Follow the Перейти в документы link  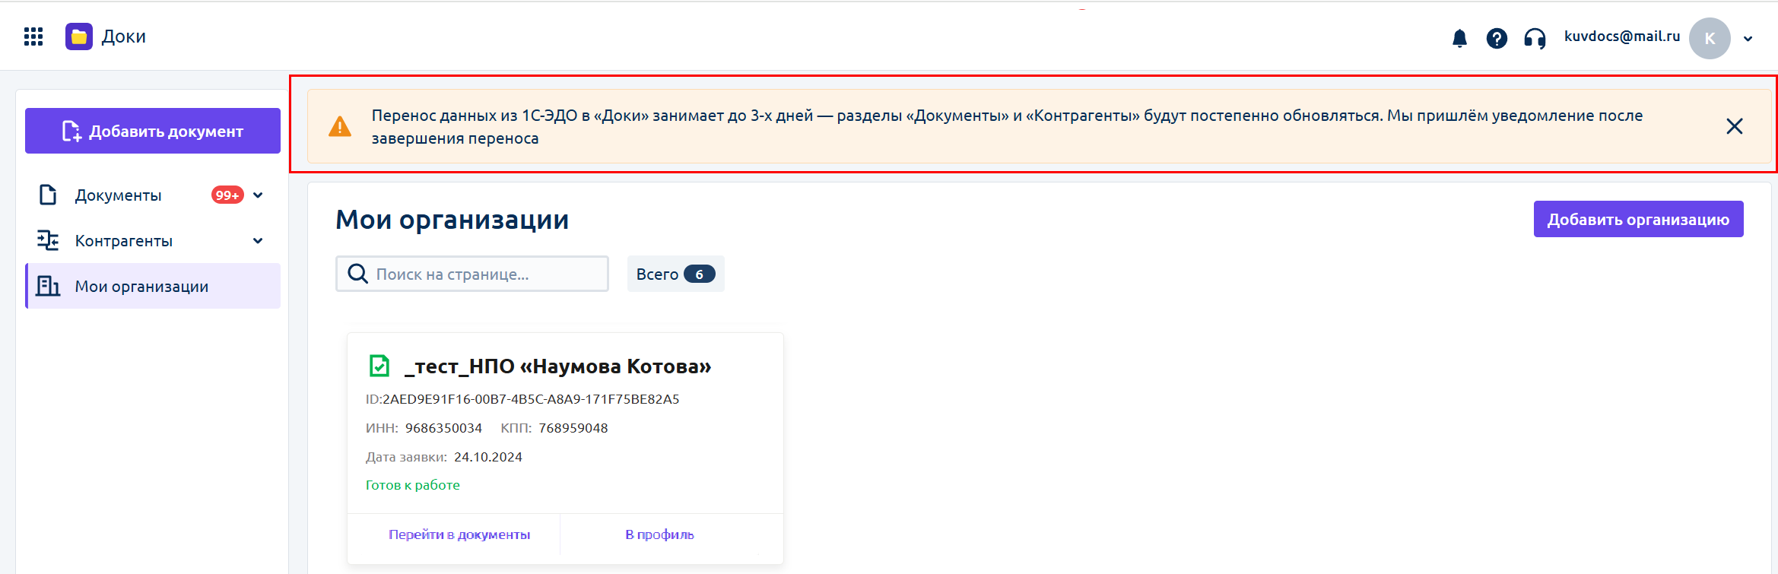pos(459,534)
